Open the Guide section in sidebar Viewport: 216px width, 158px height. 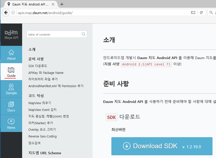[11, 72]
